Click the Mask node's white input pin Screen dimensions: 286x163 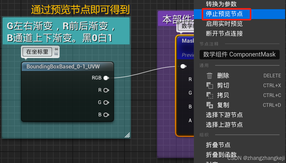(183, 66)
